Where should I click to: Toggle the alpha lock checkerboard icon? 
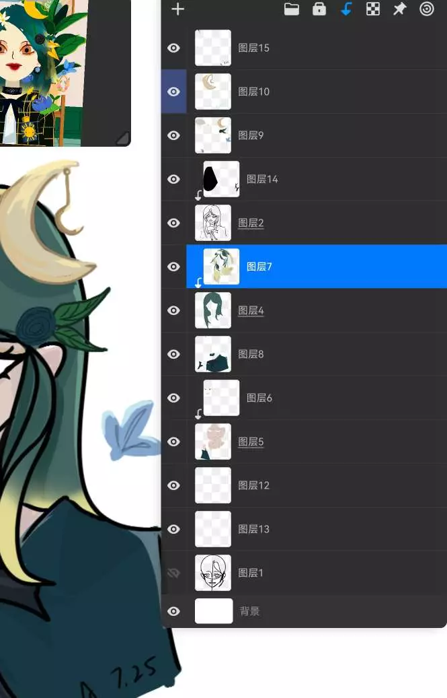coord(373,9)
